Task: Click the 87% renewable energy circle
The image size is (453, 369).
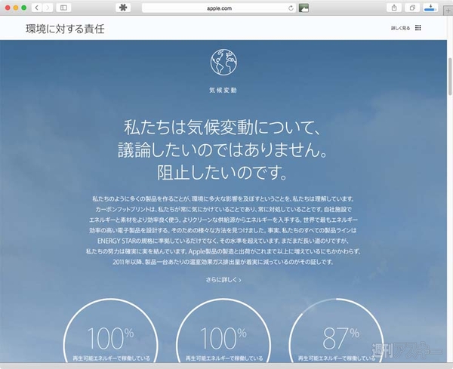Action: pyautogui.click(x=337, y=331)
